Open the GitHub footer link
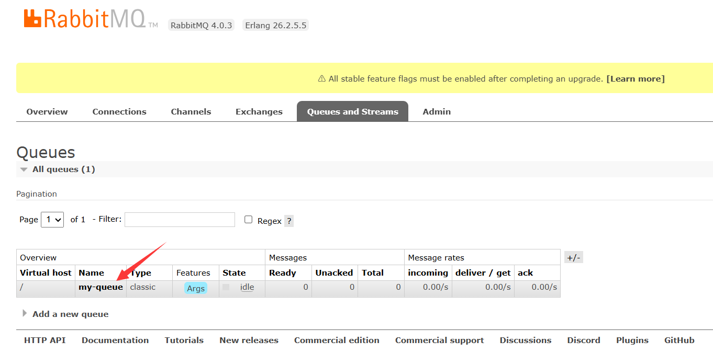713x364 pixels. pos(679,340)
